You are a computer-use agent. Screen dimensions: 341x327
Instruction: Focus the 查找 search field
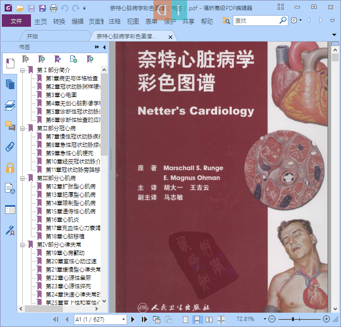click(256, 21)
